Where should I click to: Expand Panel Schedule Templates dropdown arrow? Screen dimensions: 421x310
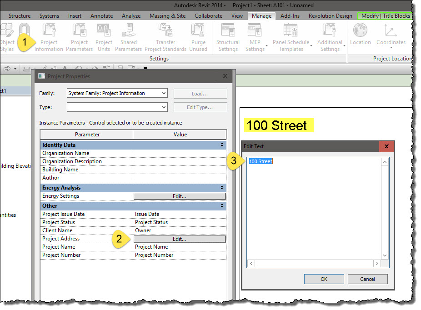point(311,46)
